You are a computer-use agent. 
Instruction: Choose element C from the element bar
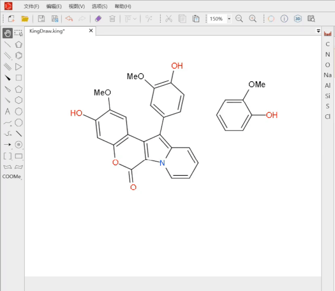pyautogui.click(x=328, y=44)
